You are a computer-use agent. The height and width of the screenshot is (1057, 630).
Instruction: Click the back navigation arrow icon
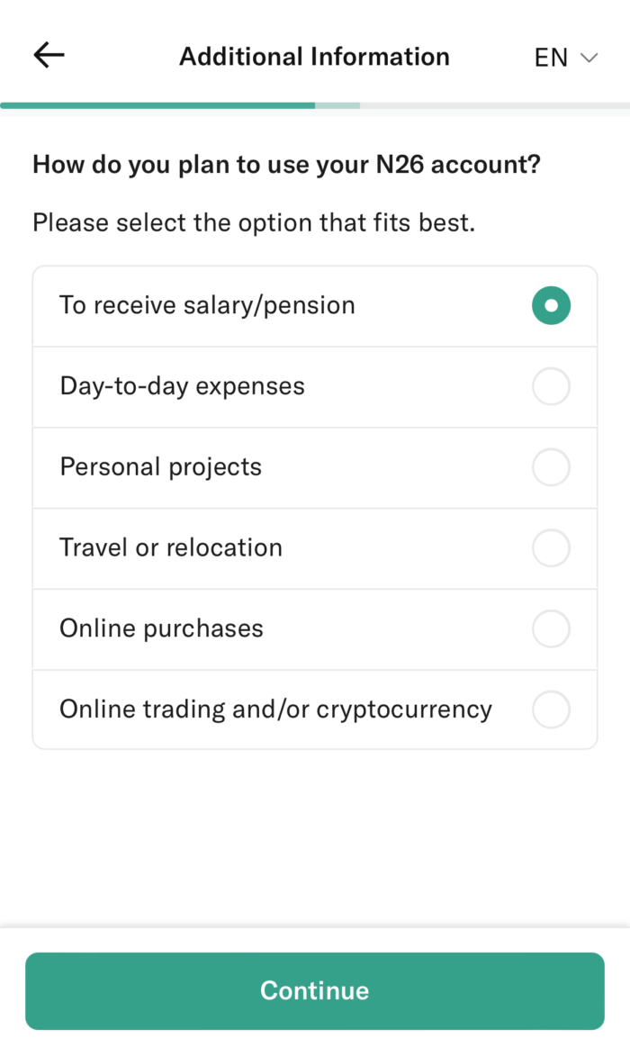[48, 55]
